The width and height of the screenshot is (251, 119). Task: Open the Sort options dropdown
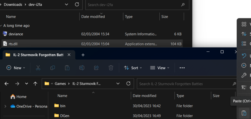[x=133, y=68]
